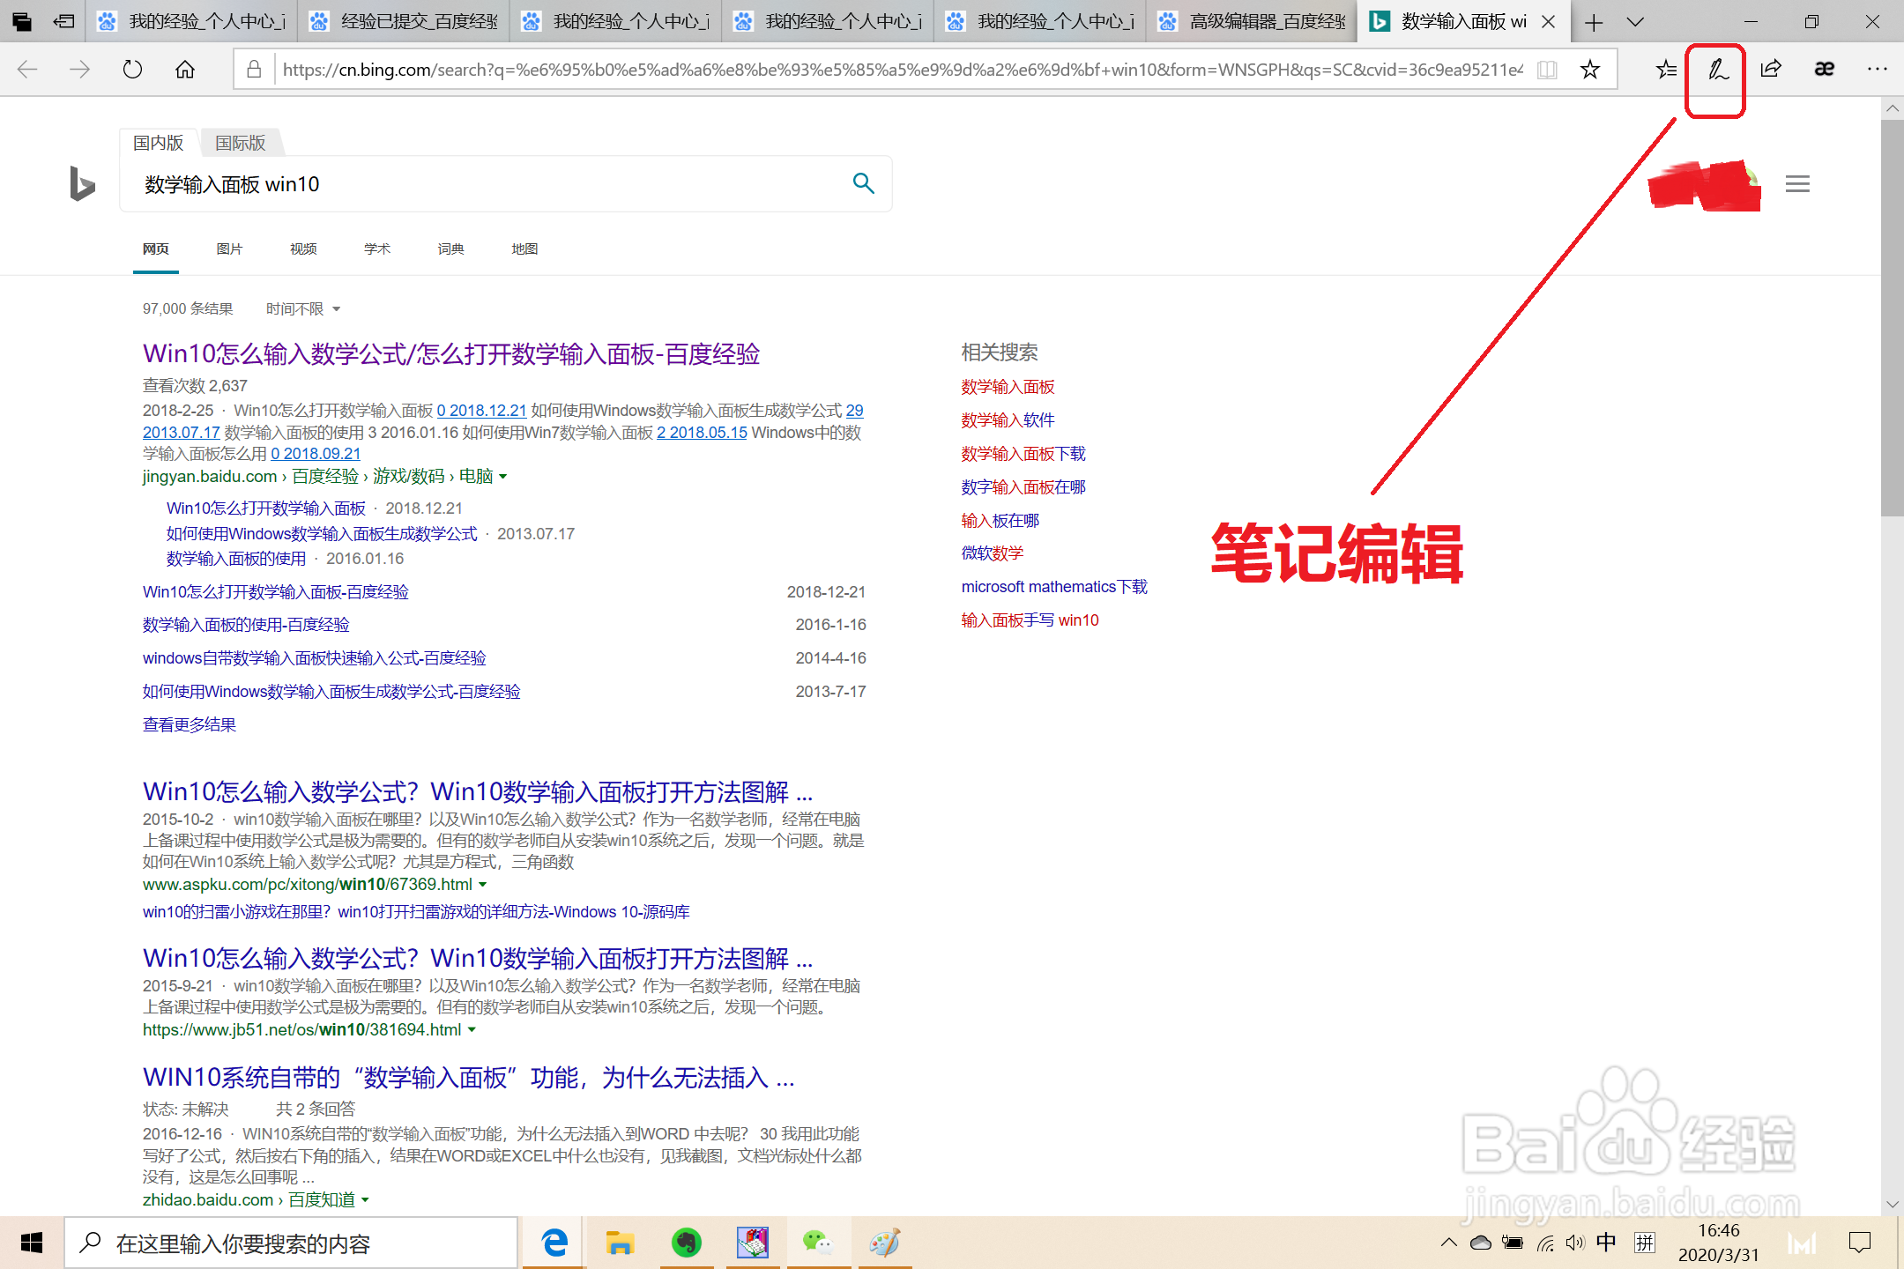Expand arrow after zhidao.baidu.com 百度知道
This screenshot has width=1904, height=1269.
pos(366,1200)
